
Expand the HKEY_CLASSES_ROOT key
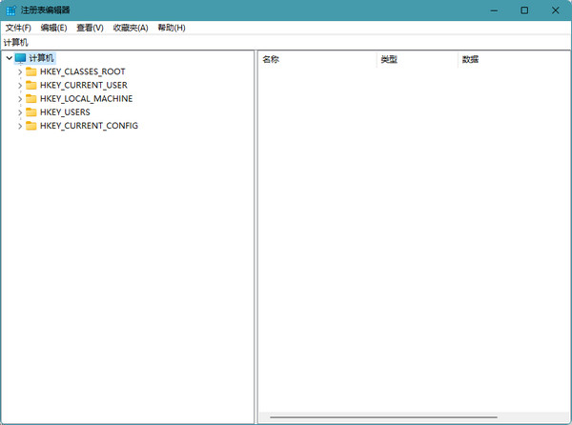(19, 71)
